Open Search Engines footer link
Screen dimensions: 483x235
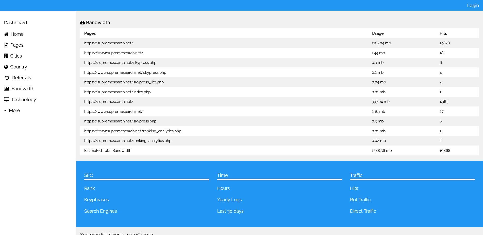[x=101, y=211]
